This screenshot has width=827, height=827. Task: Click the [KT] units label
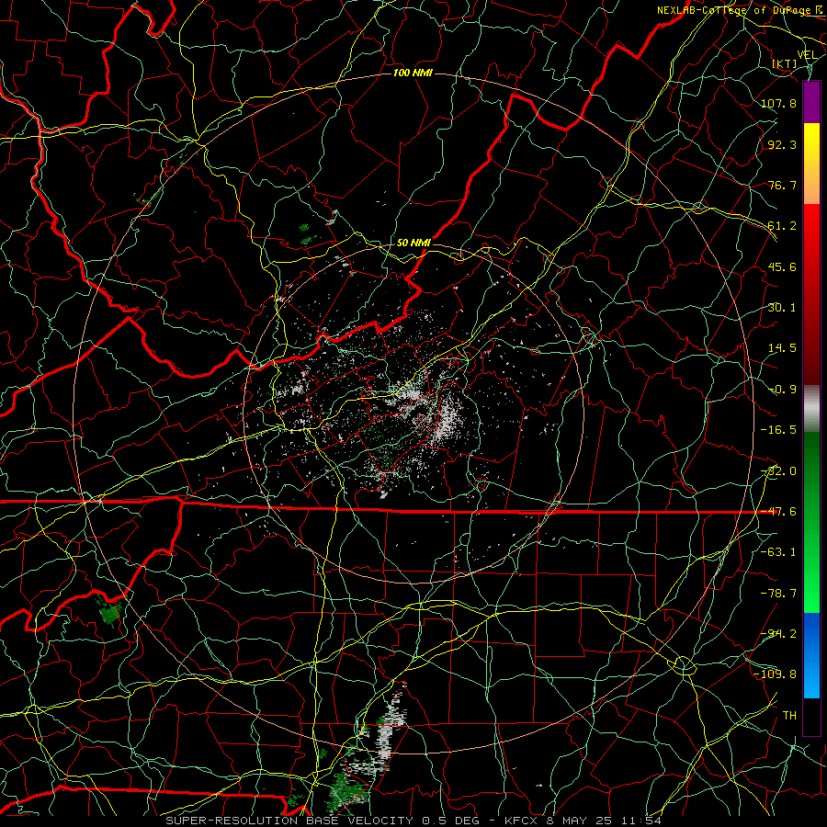pos(785,63)
